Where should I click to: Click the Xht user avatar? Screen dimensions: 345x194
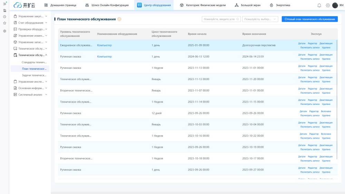335,6
